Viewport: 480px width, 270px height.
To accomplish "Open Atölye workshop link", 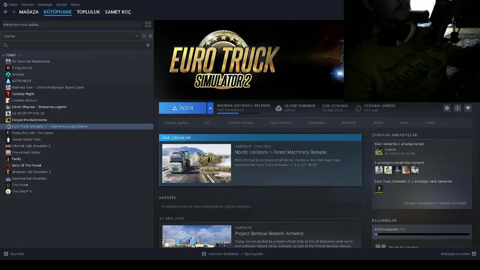I will 378,123.
